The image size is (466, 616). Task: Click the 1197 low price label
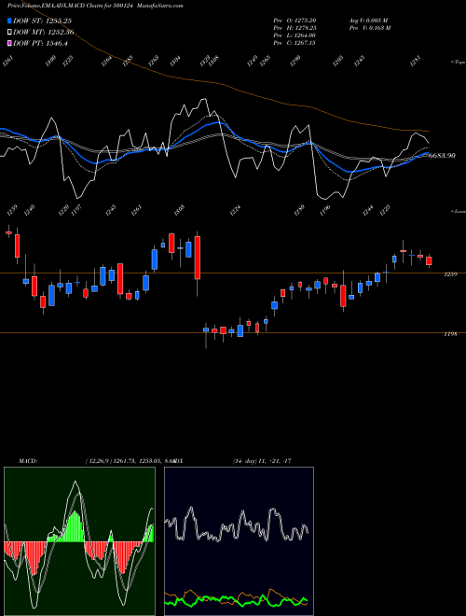(x=75, y=210)
